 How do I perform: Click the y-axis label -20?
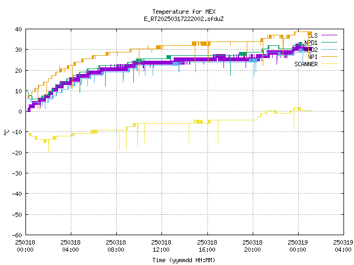click(x=17, y=153)
